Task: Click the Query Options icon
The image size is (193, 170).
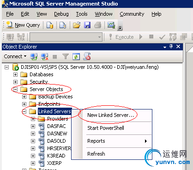Action: coord(183,37)
